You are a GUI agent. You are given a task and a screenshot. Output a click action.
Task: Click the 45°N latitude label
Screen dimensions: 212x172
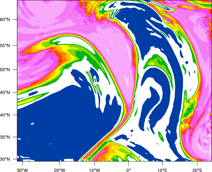click(5, 93)
